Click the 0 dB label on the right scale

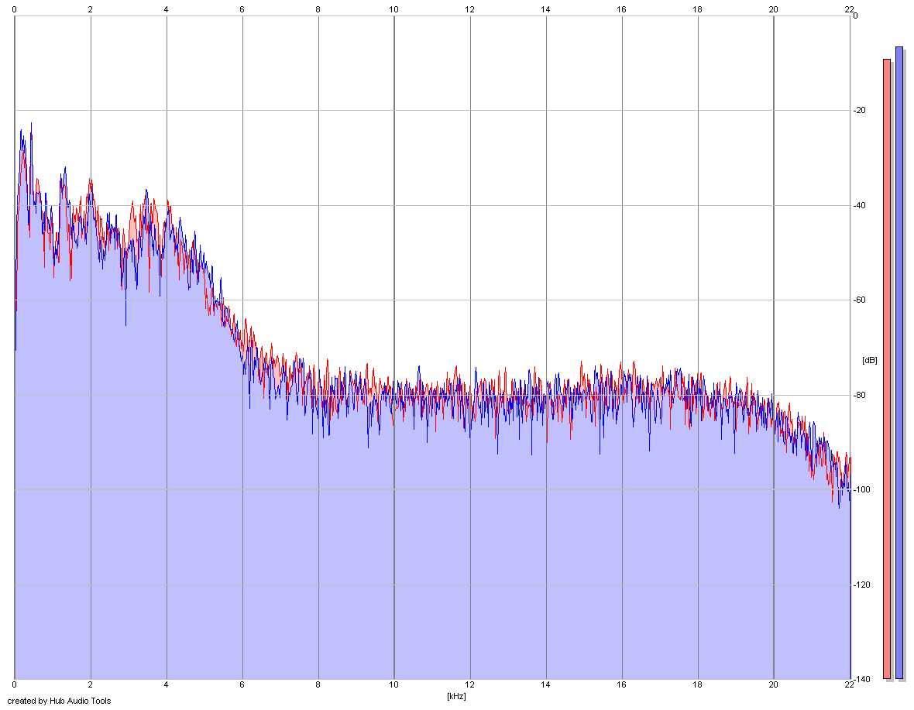(x=855, y=15)
